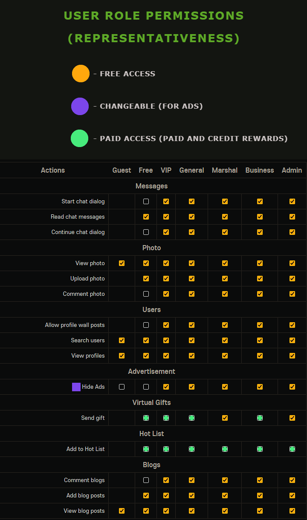Screen dimensions: 307x520
Task: Toggle green Send gift box for VIP
Action: pos(166,418)
